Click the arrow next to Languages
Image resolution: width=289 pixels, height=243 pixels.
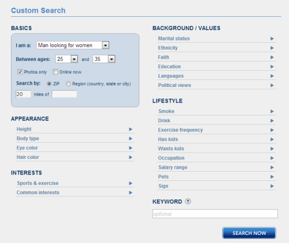point(272,76)
